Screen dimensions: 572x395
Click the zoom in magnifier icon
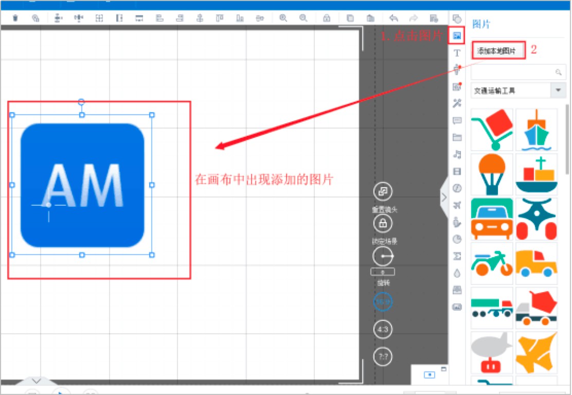click(x=283, y=18)
